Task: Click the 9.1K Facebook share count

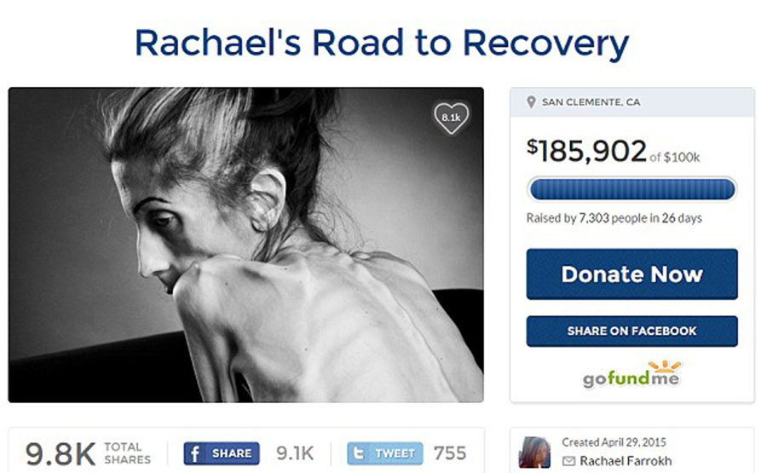Action: 295,453
